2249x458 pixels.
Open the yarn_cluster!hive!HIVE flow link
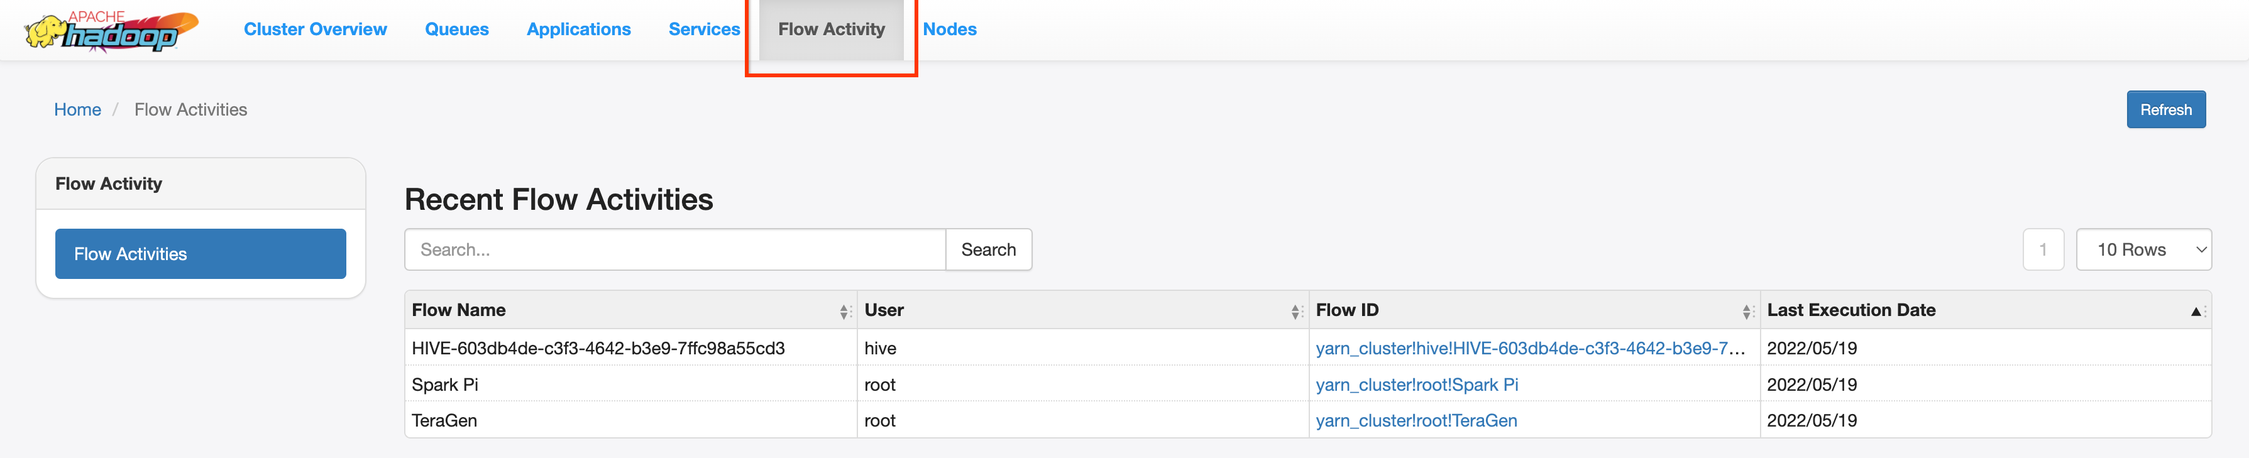coord(1529,348)
